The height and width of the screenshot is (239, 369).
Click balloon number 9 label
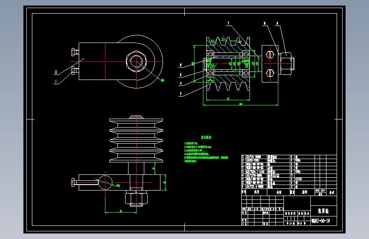277,23
